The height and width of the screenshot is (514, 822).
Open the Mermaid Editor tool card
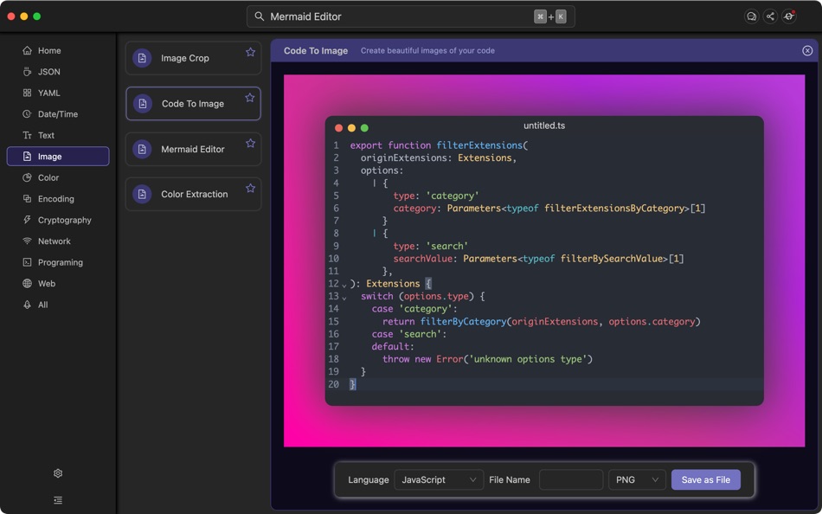click(193, 149)
